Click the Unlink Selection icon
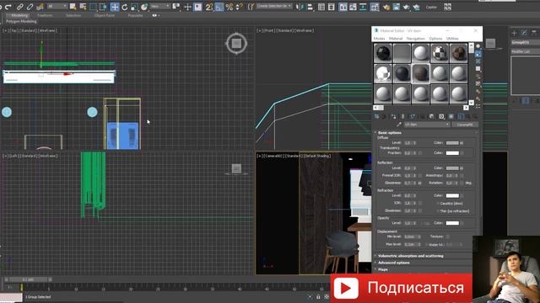The width and height of the screenshot is (540, 303). pos(30,7)
